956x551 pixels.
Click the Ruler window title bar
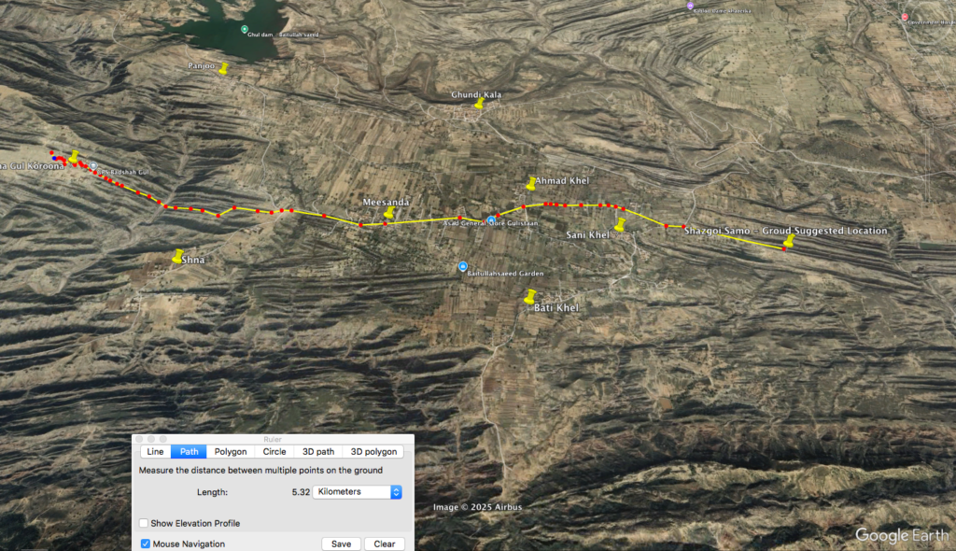click(274, 439)
